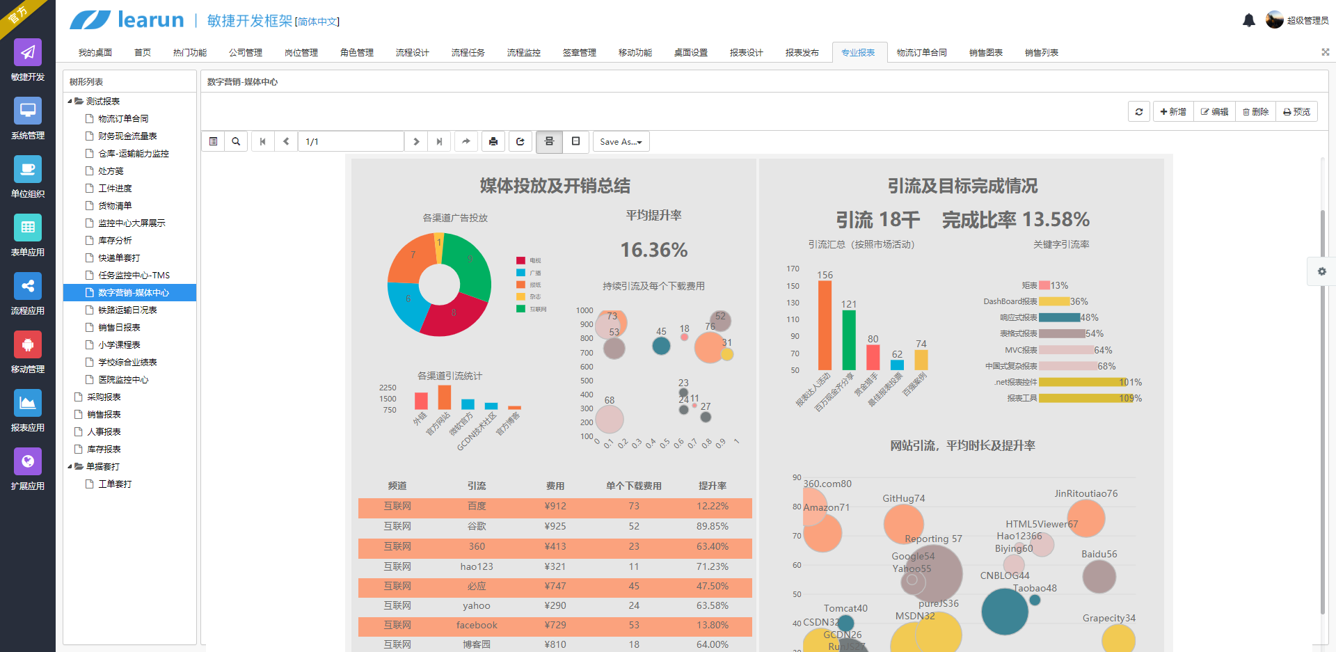The width and height of the screenshot is (1336, 652).
Task: Select 医院监控中心 in report tree
Action: [123, 380]
